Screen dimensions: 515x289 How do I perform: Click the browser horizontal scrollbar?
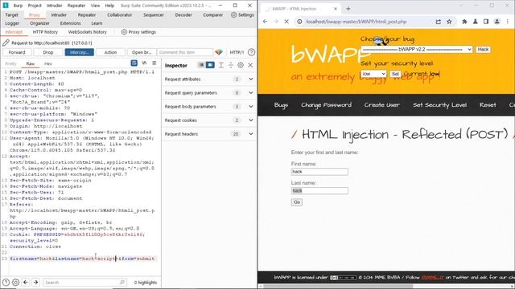click(x=337, y=287)
